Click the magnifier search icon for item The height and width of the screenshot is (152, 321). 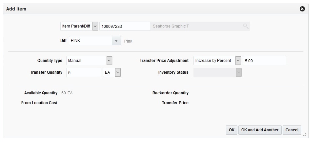click(246, 26)
